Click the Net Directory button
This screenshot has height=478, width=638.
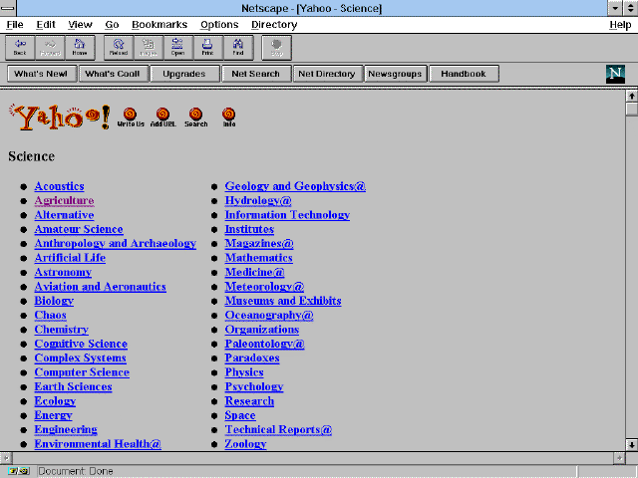pyautogui.click(x=328, y=74)
